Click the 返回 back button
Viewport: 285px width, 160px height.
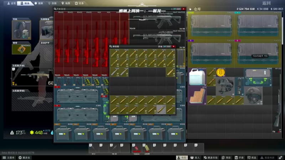coord(266,3)
